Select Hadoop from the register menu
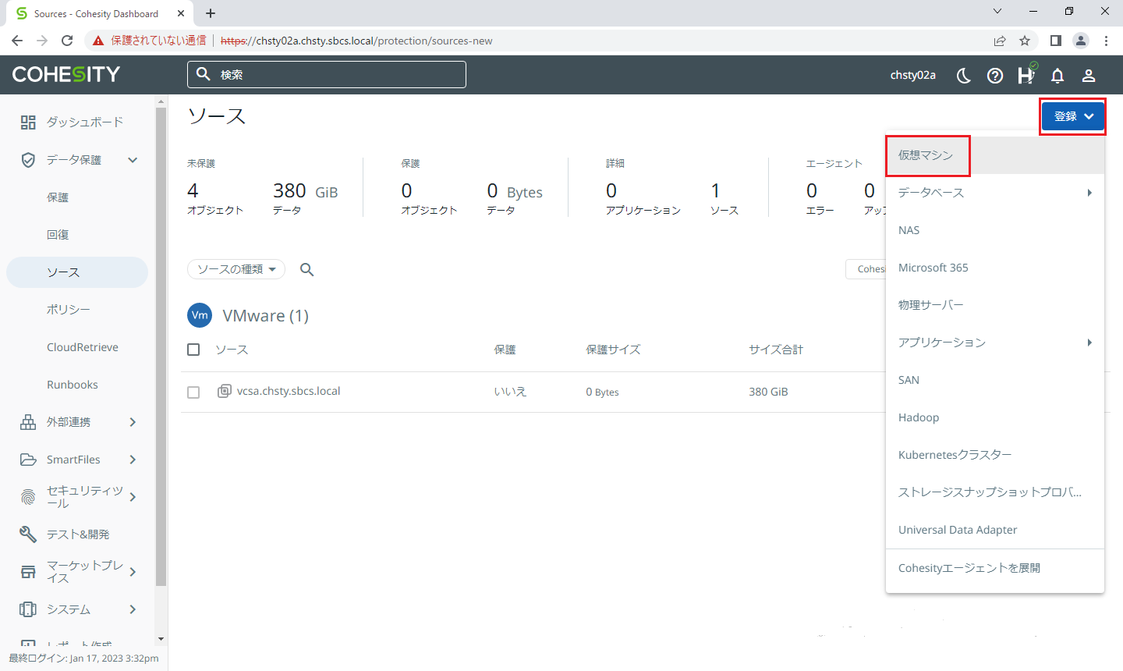The image size is (1123, 671). coord(995,417)
